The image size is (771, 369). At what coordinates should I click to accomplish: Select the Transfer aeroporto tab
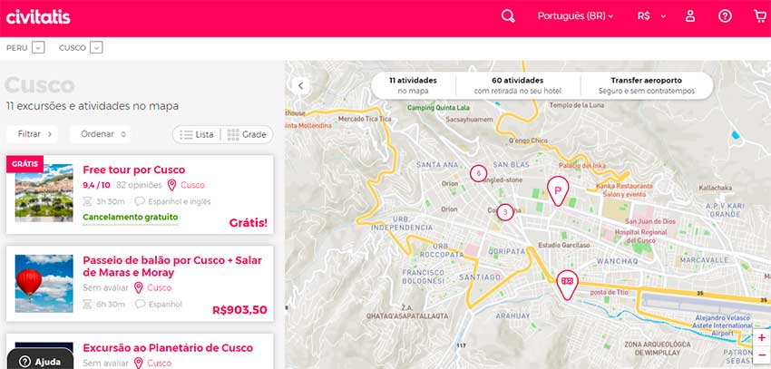[x=646, y=85]
